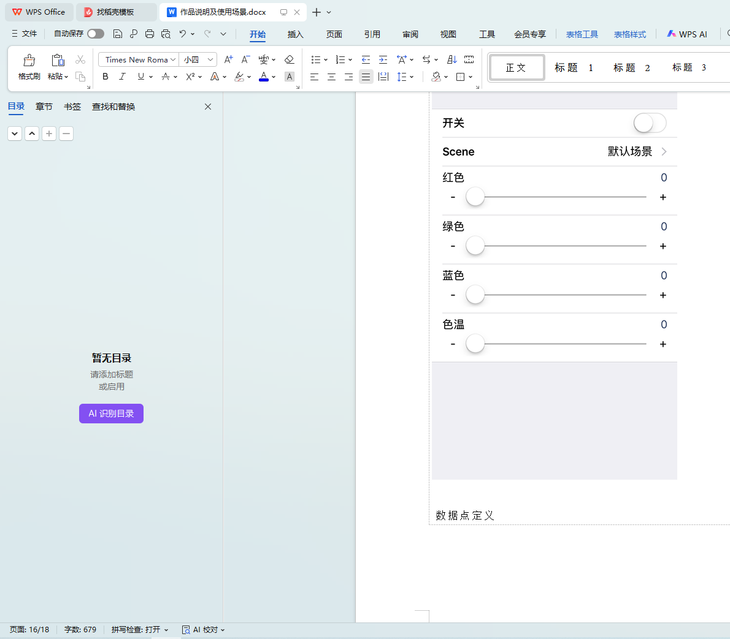Increase font size with A+ icon
Screen dimensions: 730x639
tap(228, 59)
